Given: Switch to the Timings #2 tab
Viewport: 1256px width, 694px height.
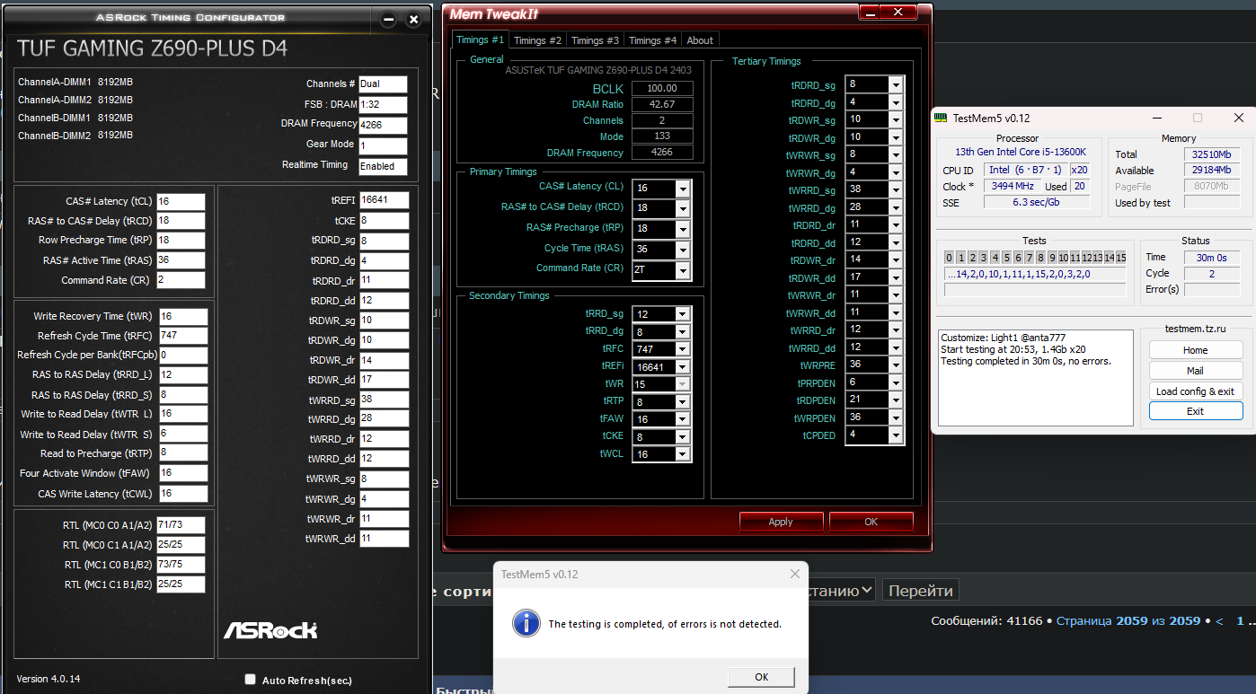Looking at the screenshot, I should pos(537,40).
